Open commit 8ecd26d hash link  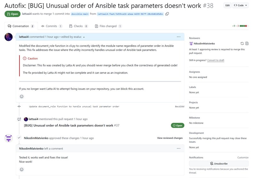(180, 106)
